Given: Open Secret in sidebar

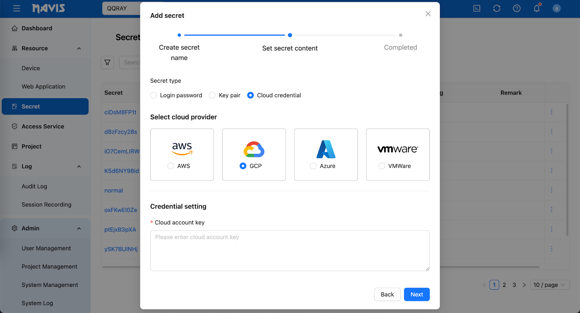Looking at the screenshot, I should point(45,107).
